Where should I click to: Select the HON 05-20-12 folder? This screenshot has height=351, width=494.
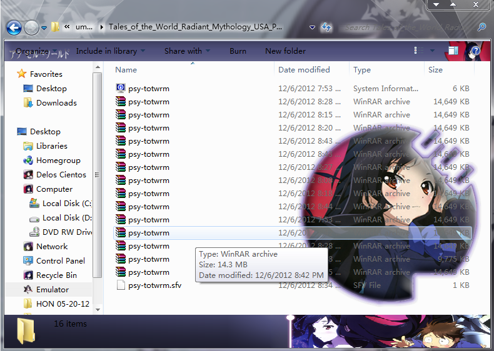pos(63,304)
